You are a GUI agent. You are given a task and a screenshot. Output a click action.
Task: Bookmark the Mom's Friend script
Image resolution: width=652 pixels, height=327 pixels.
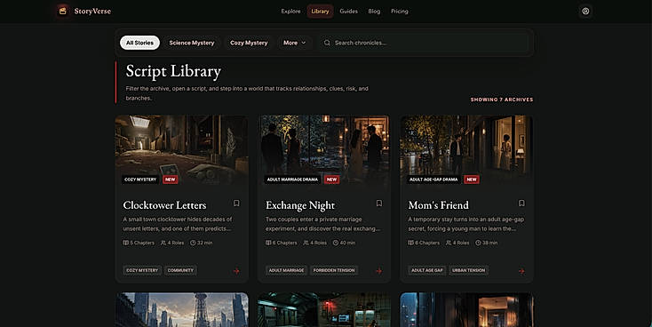(x=521, y=203)
